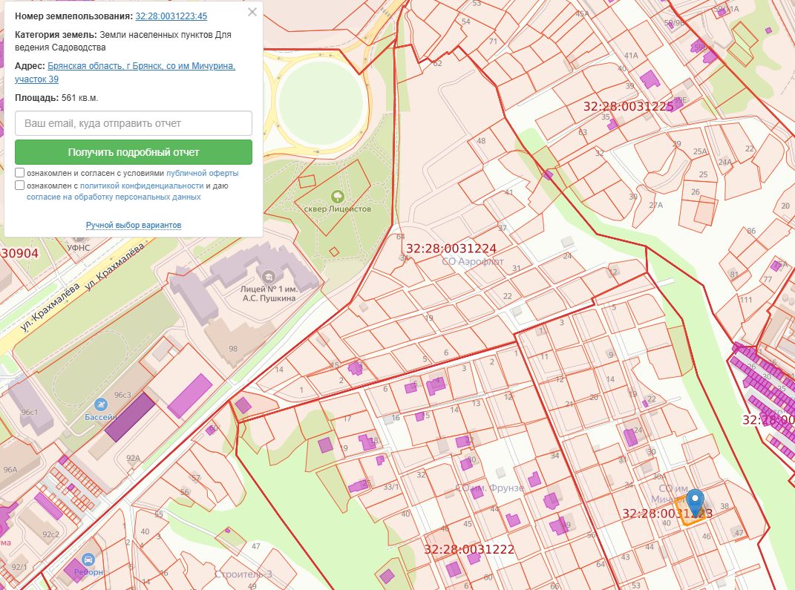Click building number 98 label
Screen dimensions: 795x590
tap(233, 349)
